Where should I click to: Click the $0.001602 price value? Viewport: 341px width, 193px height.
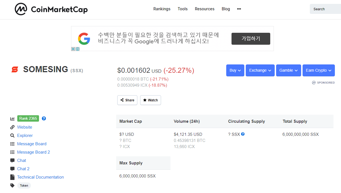click(x=134, y=71)
